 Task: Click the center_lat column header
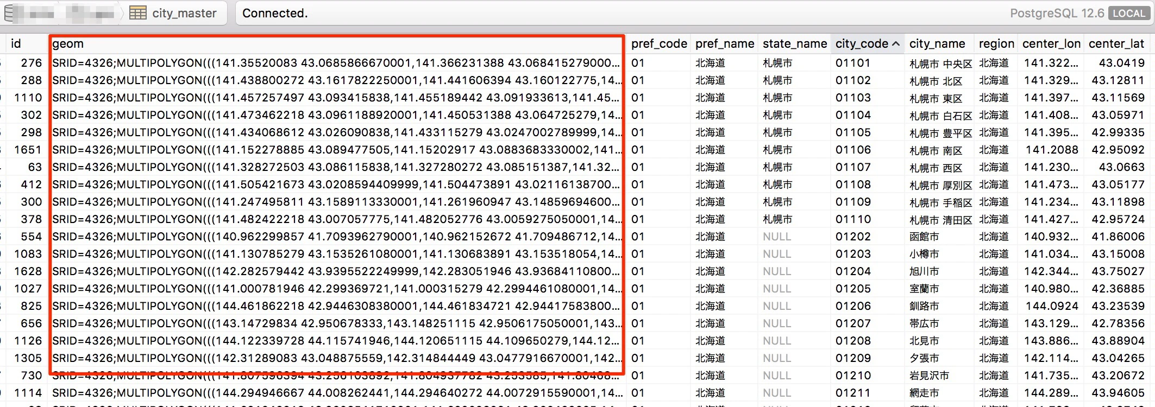[1116, 43]
